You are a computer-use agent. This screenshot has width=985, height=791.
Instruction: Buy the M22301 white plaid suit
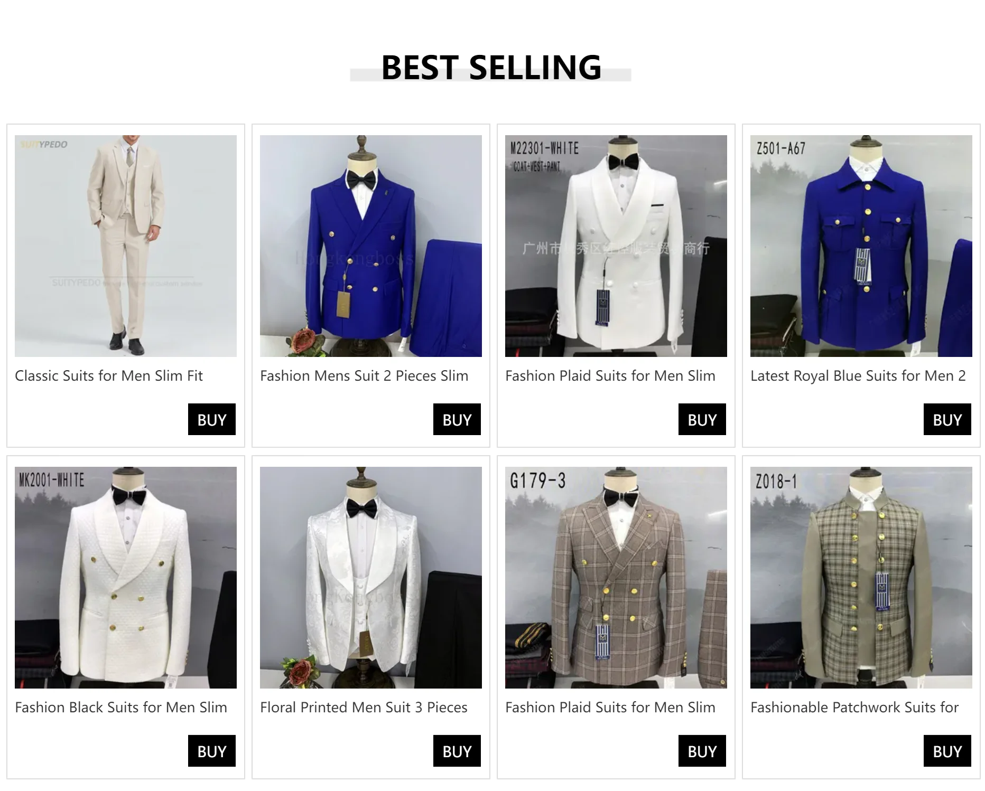pos(702,419)
